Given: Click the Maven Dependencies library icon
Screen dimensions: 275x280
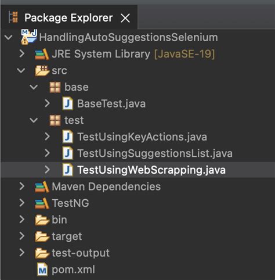Looking at the screenshot, I should pyautogui.click(x=42, y=187).
